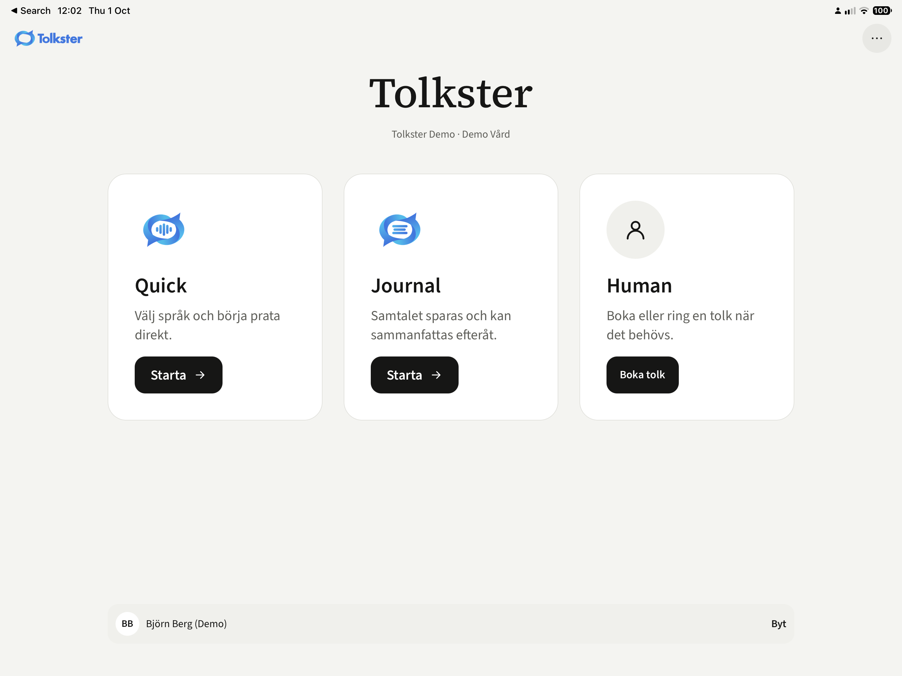Click the Human card heading

(639, 286)
